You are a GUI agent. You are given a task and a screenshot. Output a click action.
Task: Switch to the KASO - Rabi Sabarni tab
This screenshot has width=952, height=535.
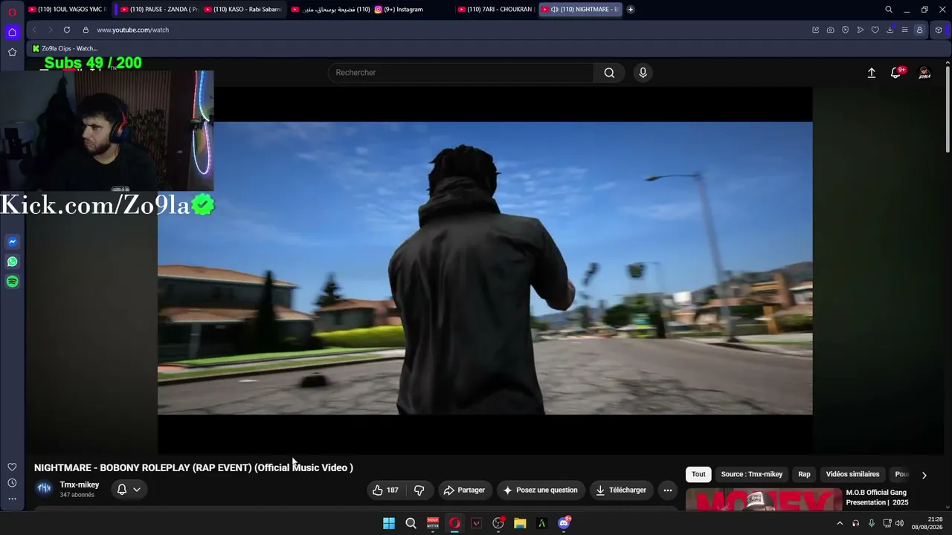[242, 10]
